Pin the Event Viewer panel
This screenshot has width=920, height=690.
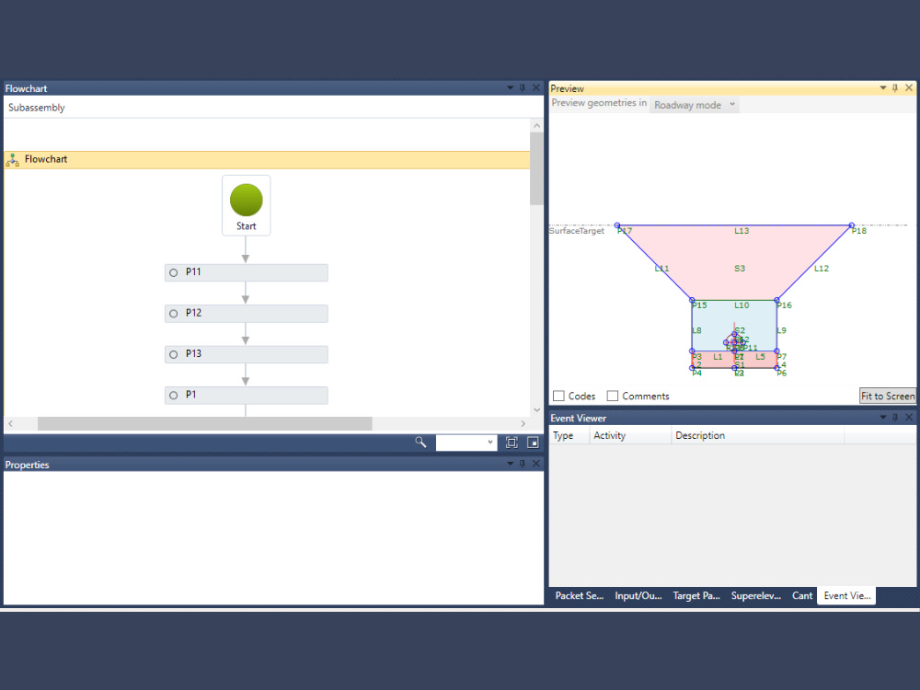pos(895,417)
